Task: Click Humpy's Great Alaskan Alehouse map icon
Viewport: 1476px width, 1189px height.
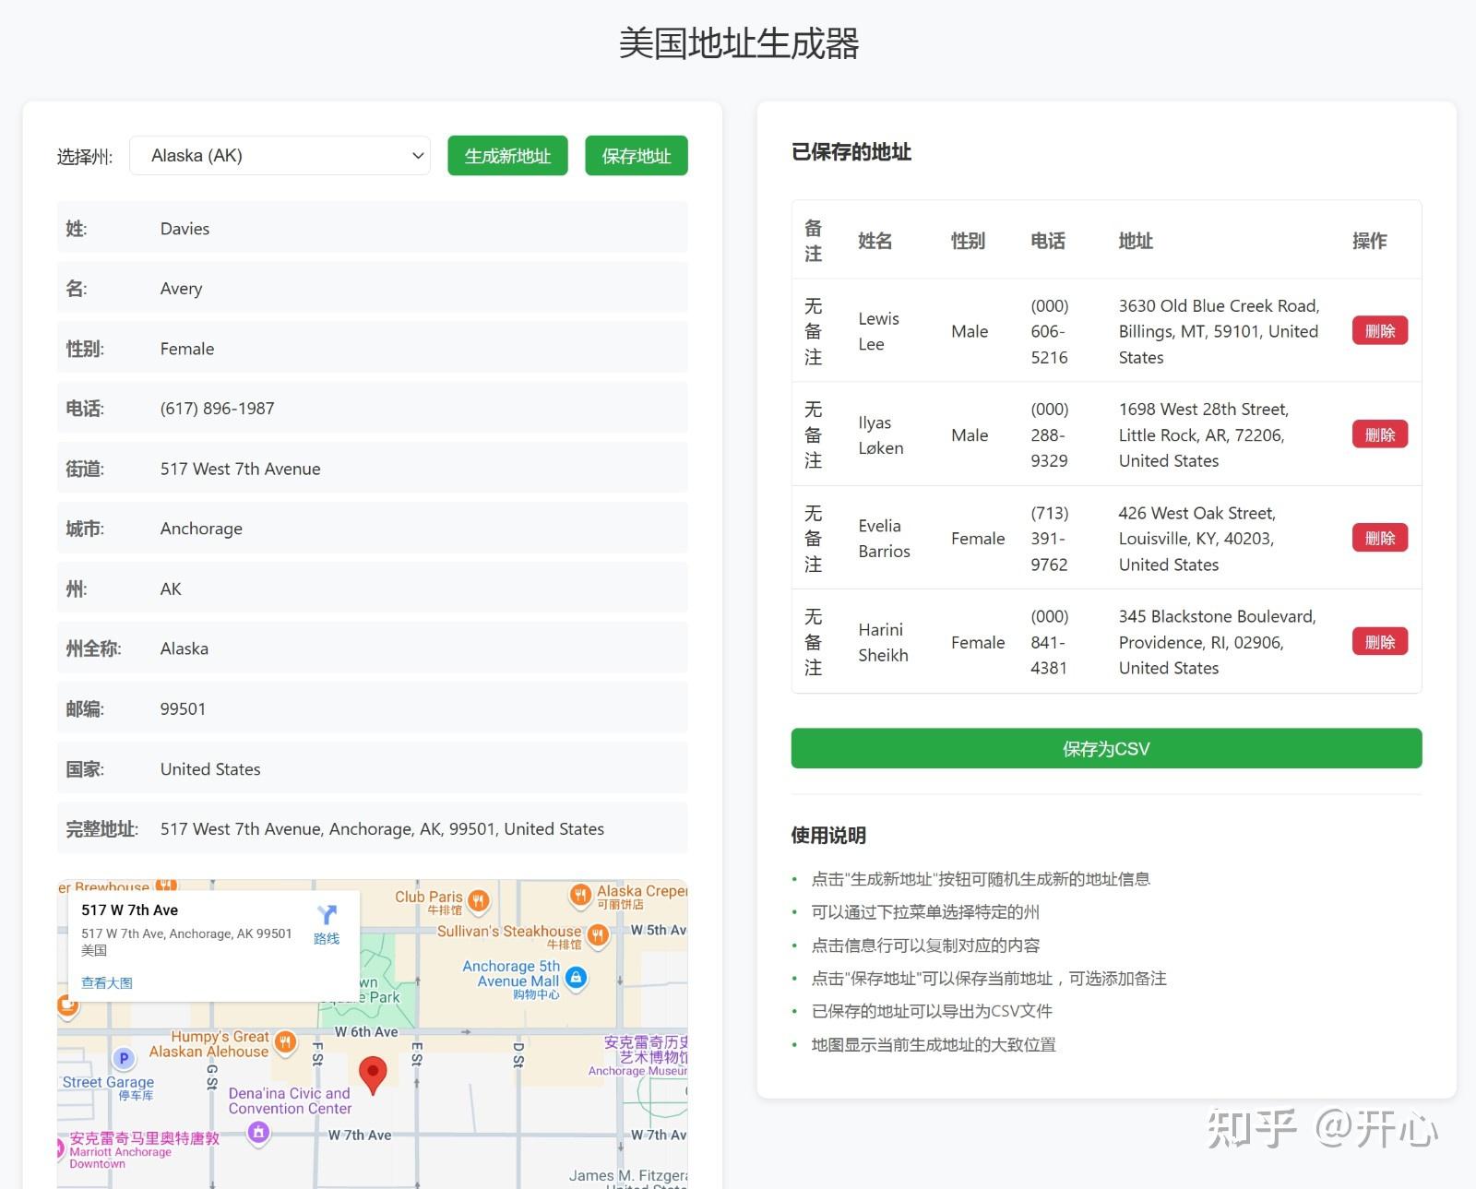Action: coord(285,1042)
